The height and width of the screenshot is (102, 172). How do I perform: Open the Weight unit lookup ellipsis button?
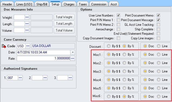click(x=27, y=17)
